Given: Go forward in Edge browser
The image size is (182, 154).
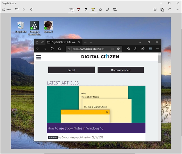Looking at the screenshot, I should (45, 49).
